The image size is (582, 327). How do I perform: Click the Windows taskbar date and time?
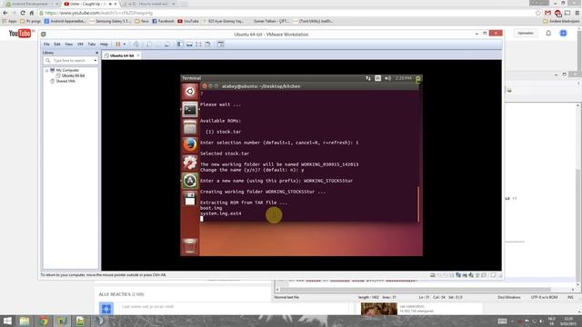(x=567, y=321)
